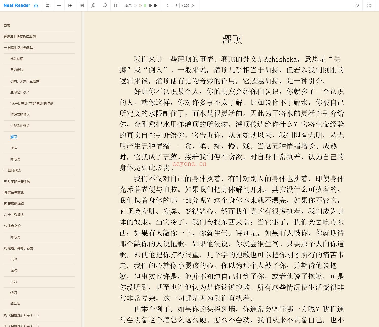
Task: Open chapter 自序
Action: pyautogui.click(x=7, y=25)
